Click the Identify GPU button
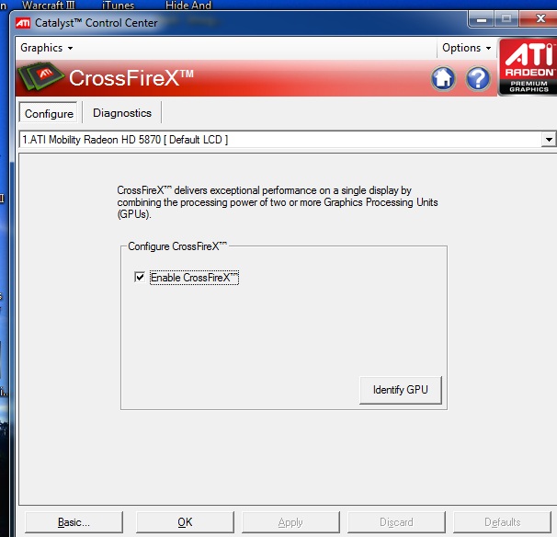Screen dimensions: 557x537 click(401, 390)
